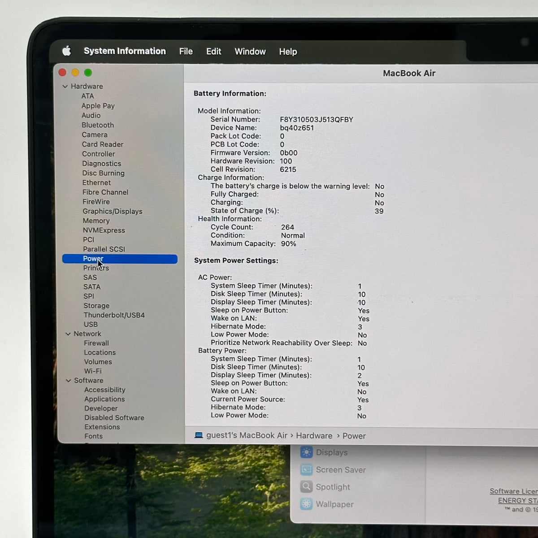This screenshot has height=538, width=538.
Task: Select Hardware in the path bar
Action: coord(314,436)
